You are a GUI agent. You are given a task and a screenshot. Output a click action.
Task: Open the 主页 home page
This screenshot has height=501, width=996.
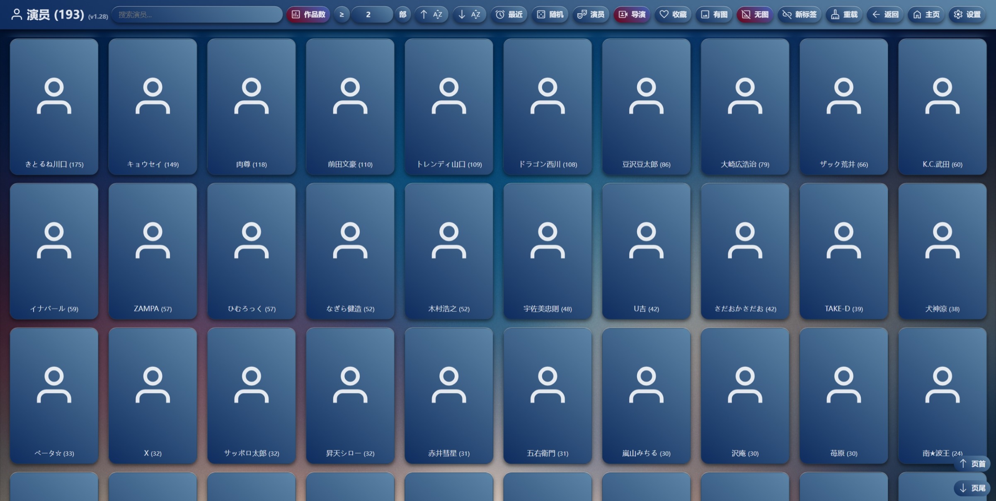926,14
